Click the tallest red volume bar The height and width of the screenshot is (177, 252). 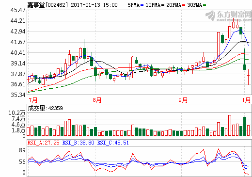tap(230, 126)
